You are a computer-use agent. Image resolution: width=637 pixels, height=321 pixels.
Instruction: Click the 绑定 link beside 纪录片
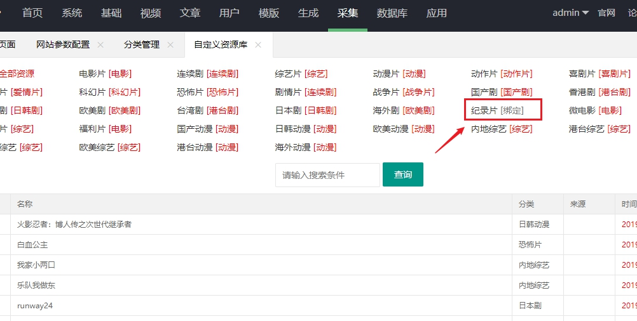point(512,110)
